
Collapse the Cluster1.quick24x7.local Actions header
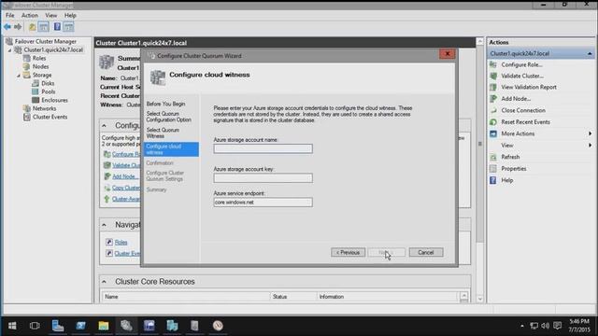click(x=590, y=54)
